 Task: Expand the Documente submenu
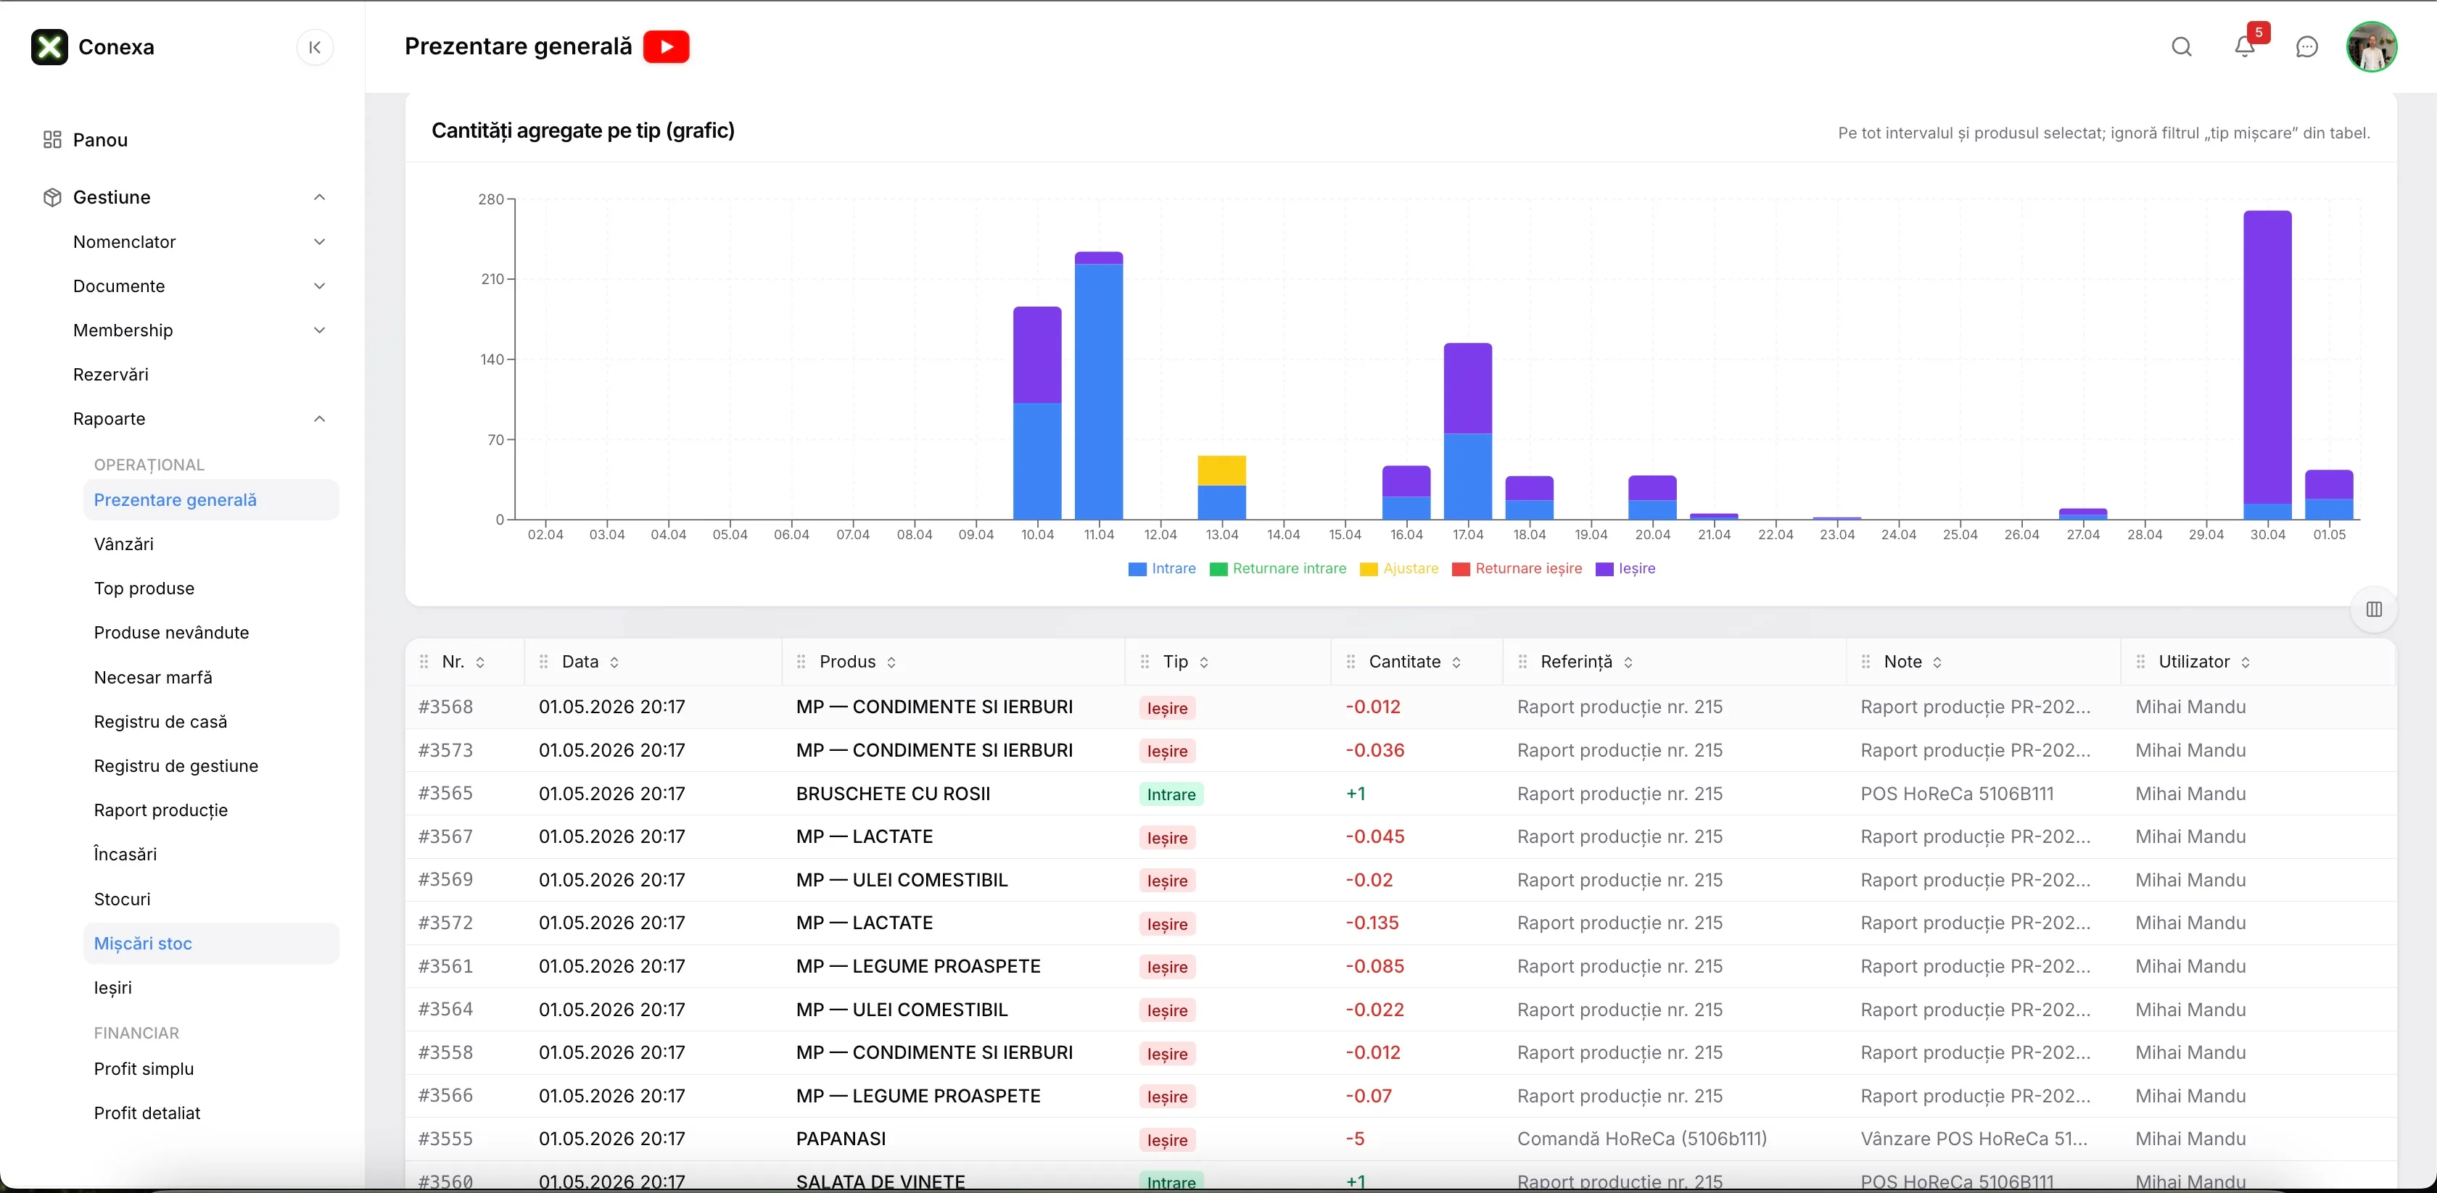tap(320, 286)
